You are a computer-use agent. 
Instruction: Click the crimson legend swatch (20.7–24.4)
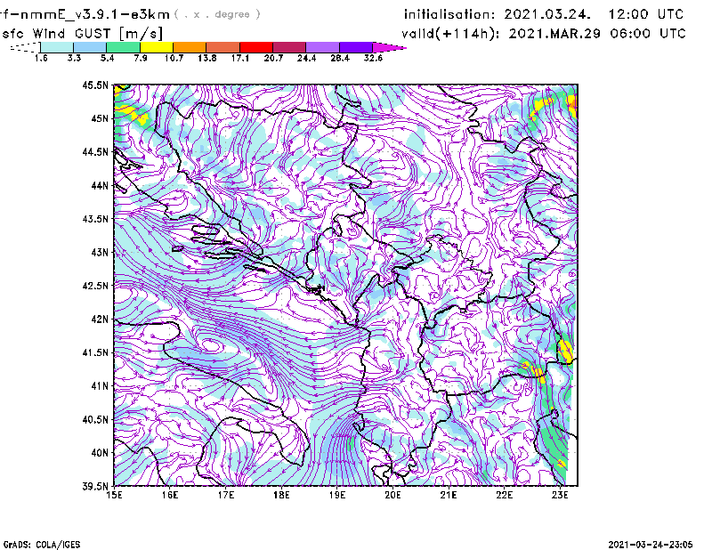point(290,47)
